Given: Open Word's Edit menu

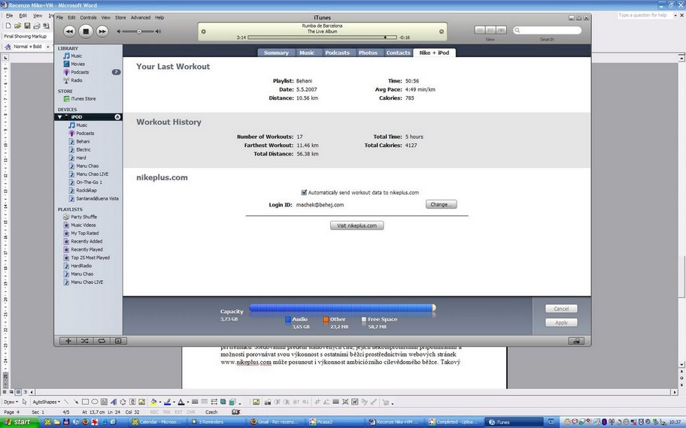Looking at the screenshot, I should 23,15.
